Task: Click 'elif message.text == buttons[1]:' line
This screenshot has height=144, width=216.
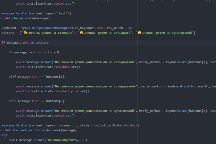Action: 37,77
